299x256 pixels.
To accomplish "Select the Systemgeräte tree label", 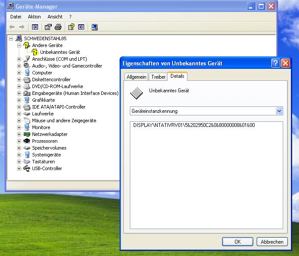I will click(x=46, y=155).
